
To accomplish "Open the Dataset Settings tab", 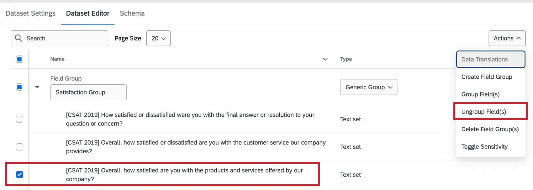I will coord(30,13).
